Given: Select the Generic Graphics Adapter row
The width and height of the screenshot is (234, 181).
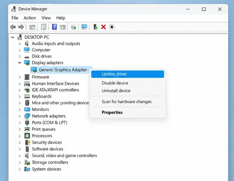Looking at the screenshot, I should tap(61, 70).
